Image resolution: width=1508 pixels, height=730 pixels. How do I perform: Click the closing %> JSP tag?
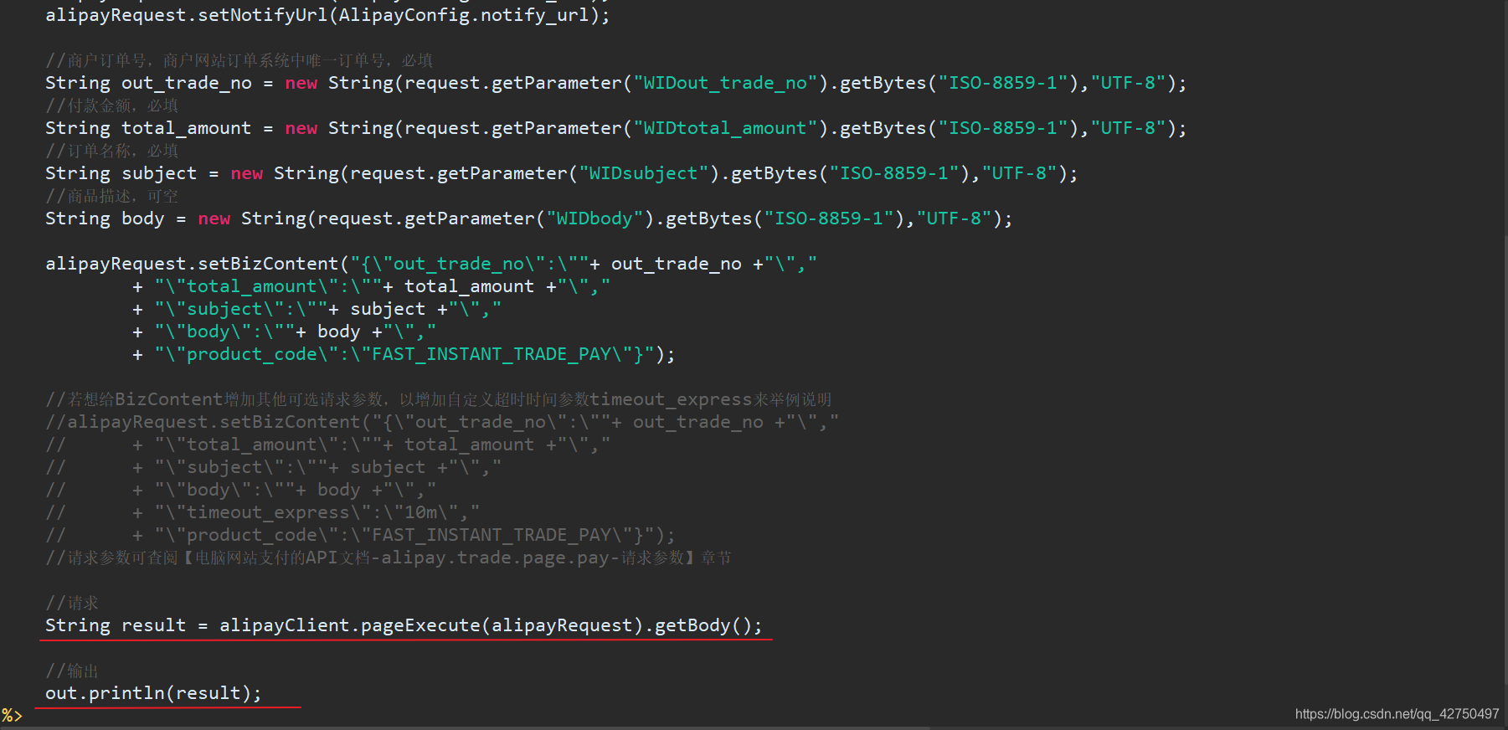point(12,716)
